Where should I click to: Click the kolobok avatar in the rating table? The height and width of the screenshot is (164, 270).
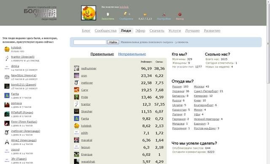[76, 126]
